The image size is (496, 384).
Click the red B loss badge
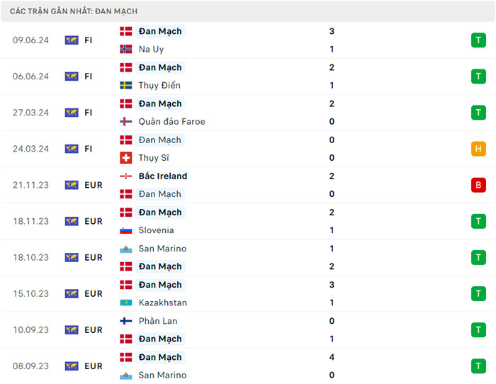coord(478,185)
